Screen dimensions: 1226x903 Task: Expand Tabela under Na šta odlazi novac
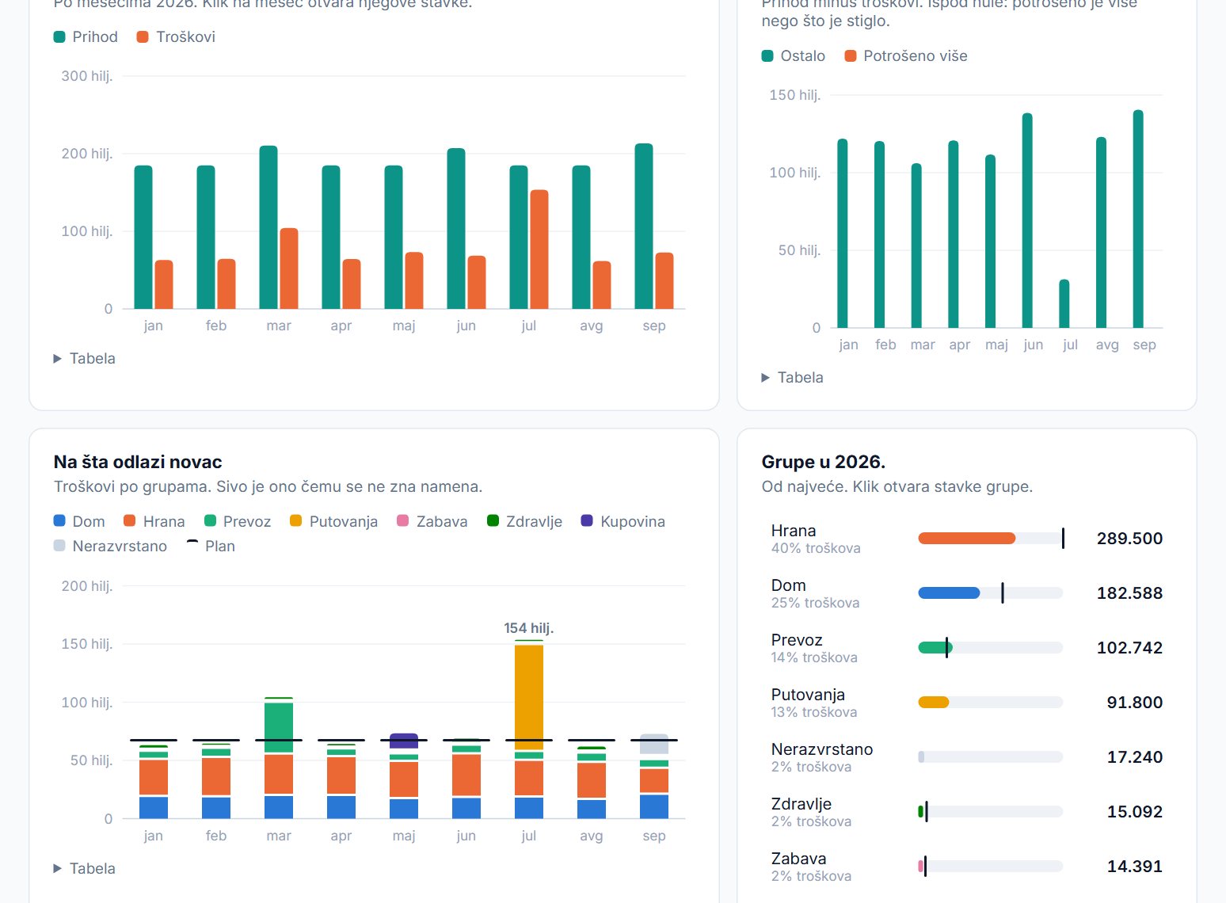85,869
